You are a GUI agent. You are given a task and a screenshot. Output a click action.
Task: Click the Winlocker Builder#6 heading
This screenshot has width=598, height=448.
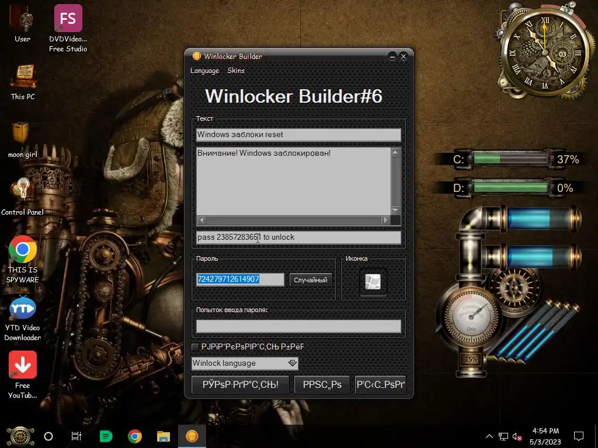294,96
